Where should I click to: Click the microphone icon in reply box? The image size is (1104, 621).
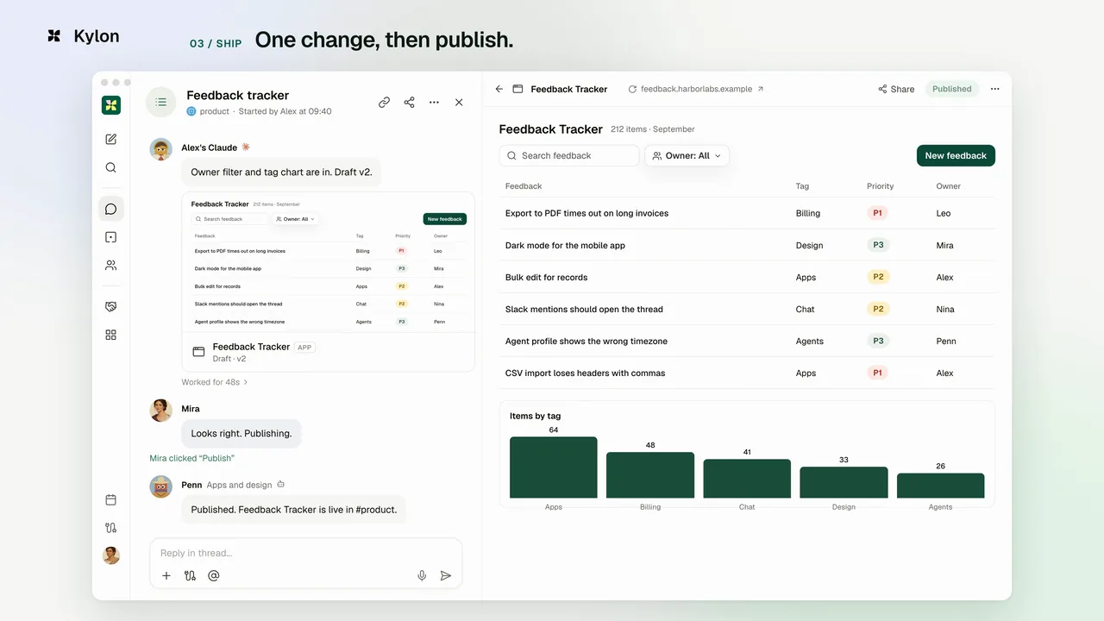[x=422, y=575]
